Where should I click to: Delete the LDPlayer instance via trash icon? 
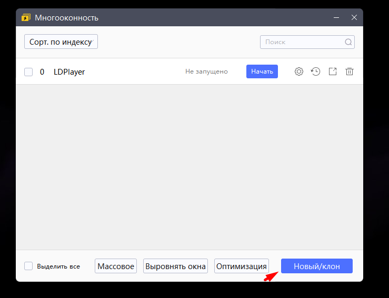pos(350,71)
